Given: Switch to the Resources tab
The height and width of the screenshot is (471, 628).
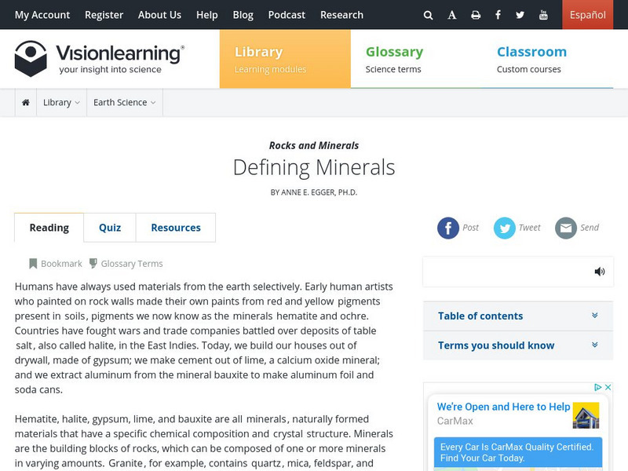Looking at the screenshot, I should 176,228.
